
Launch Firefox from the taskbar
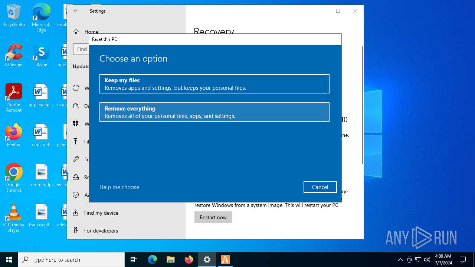coord(189,260)
